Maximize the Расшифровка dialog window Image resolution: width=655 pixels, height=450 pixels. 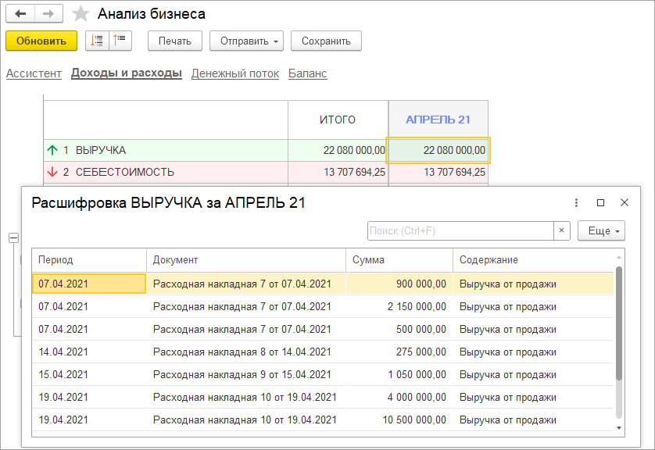pyautogui.click(x=600, y=202)
